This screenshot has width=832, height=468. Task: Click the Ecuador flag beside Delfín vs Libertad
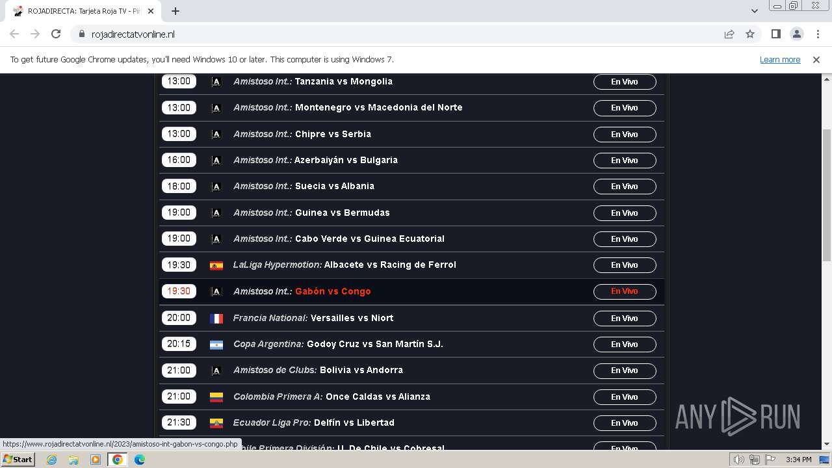click(216, 423)
